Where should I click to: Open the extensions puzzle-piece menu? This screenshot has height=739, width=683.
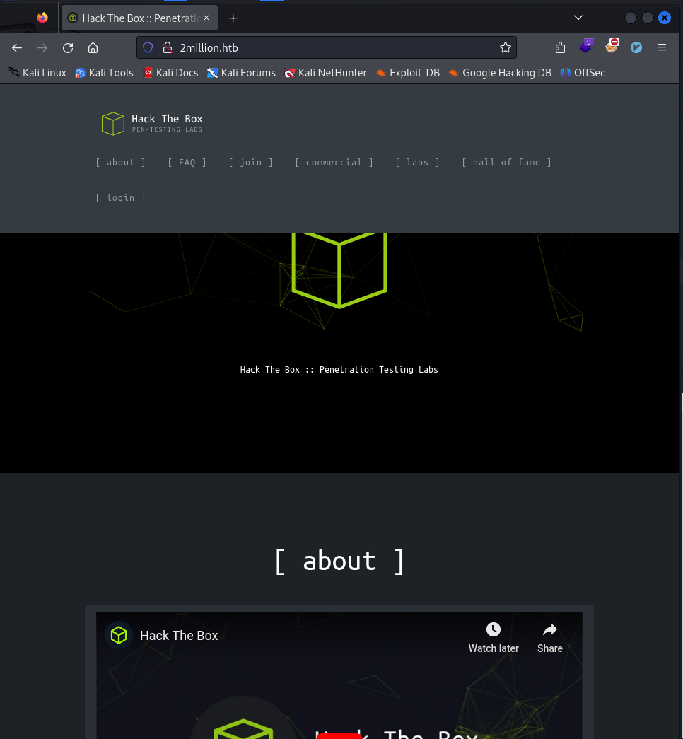point(560,47)
